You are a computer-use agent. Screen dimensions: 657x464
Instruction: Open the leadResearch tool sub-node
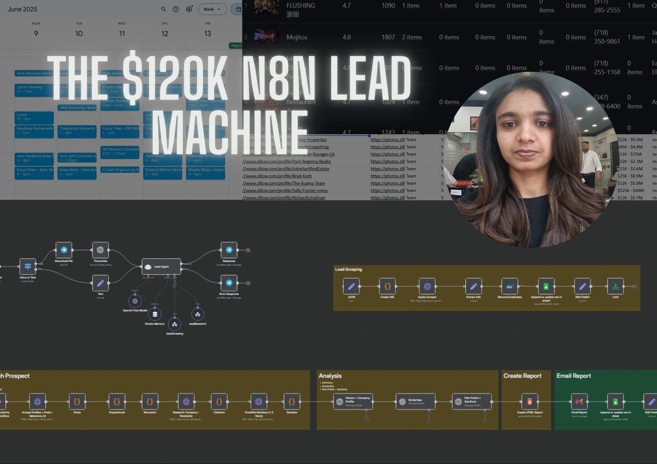click(x=197, y=314)
